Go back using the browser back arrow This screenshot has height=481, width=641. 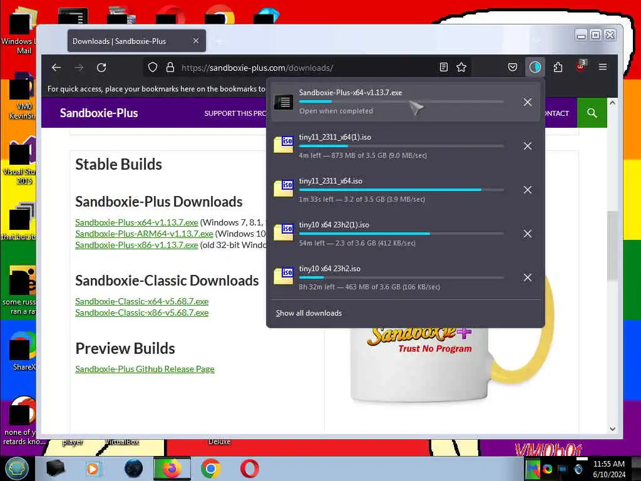tap(56, 68)
